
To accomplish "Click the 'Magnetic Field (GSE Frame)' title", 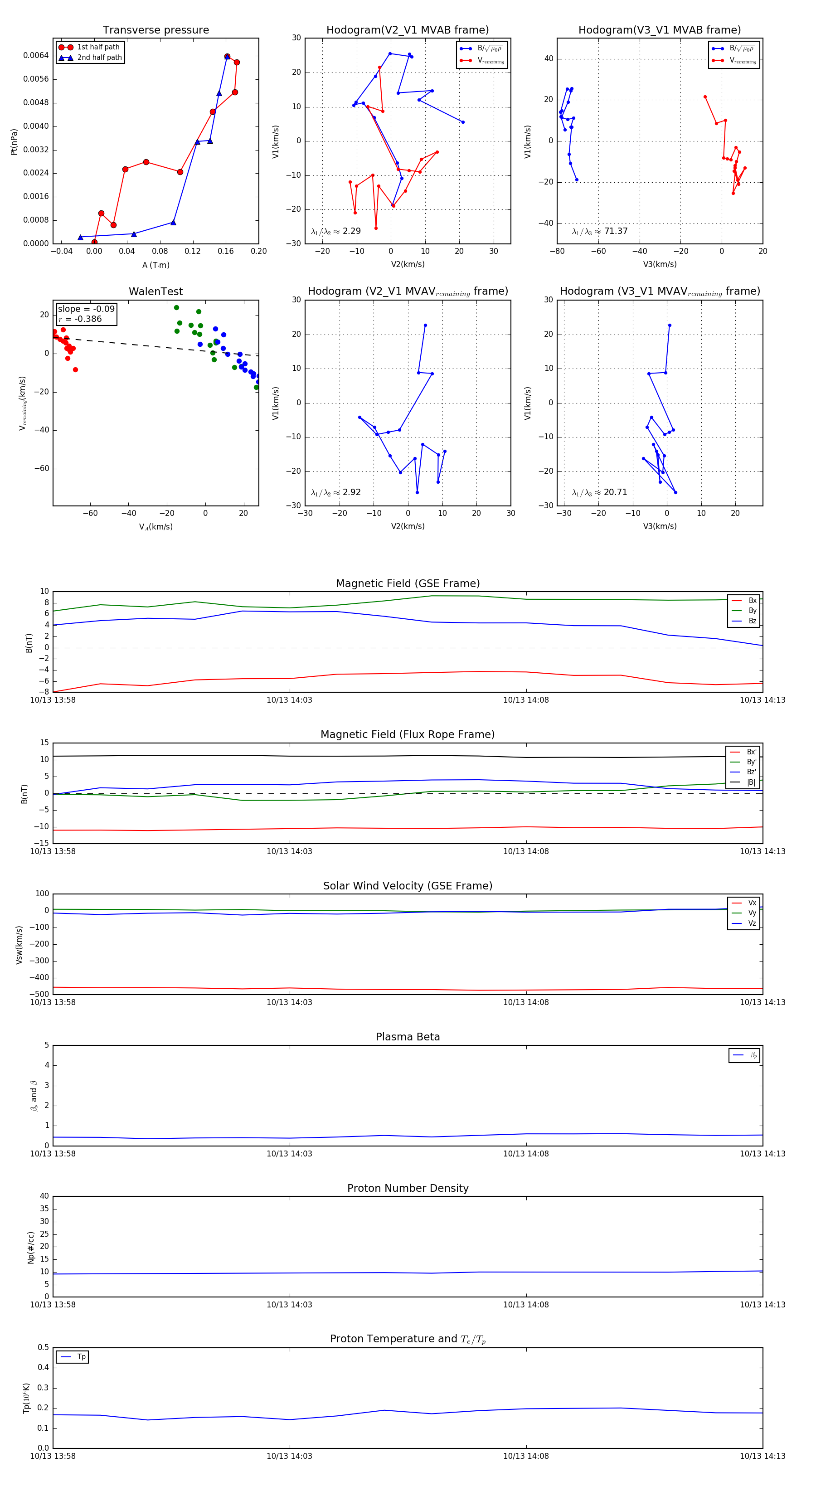I will coord(408,583).
